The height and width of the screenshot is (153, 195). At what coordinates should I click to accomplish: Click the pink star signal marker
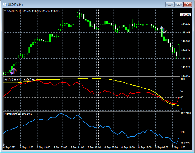tap(12, 73)
